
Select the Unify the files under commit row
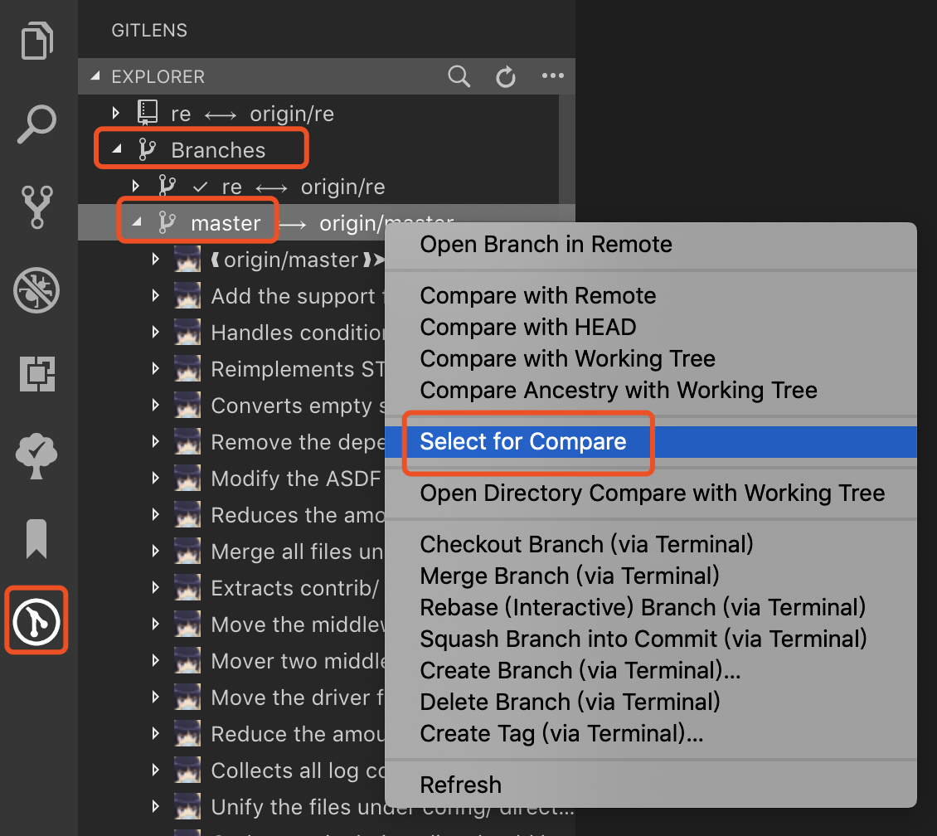[326, 807]
